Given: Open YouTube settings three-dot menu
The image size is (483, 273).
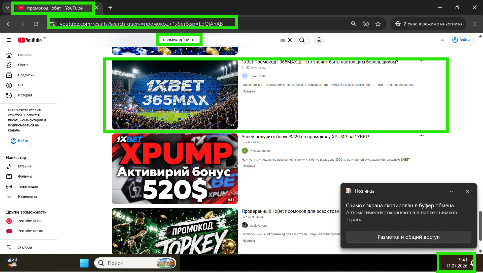Looking at the screenshot, I should click(442, 40).
